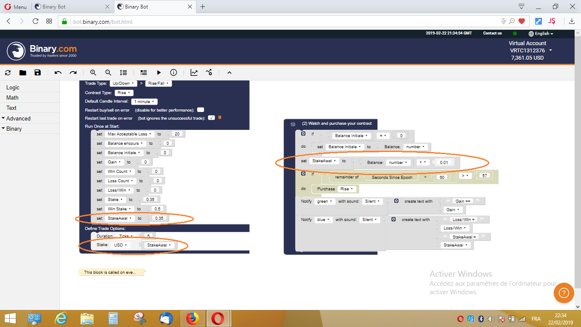
Task: Save the strategy using the save icon
Action: (x=38, y=72)
